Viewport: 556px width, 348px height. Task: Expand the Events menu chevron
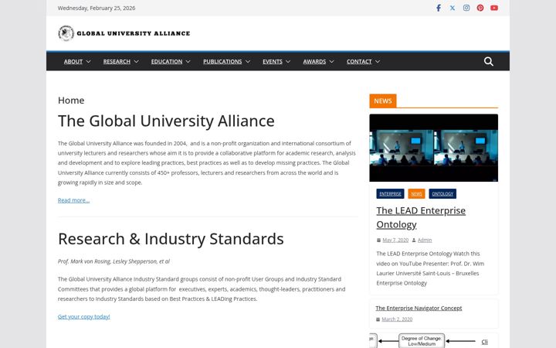pyautogui.click(x=288, y=62)
